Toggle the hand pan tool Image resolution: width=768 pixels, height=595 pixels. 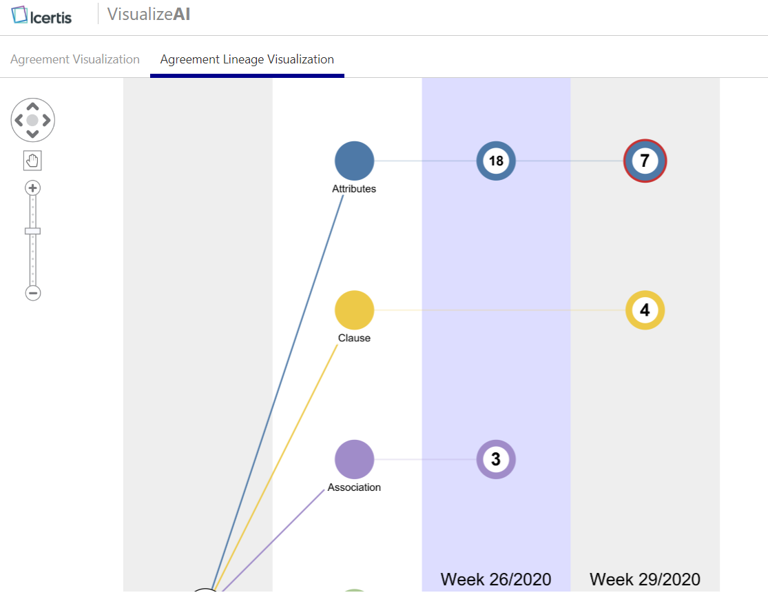tap(32, 161)
